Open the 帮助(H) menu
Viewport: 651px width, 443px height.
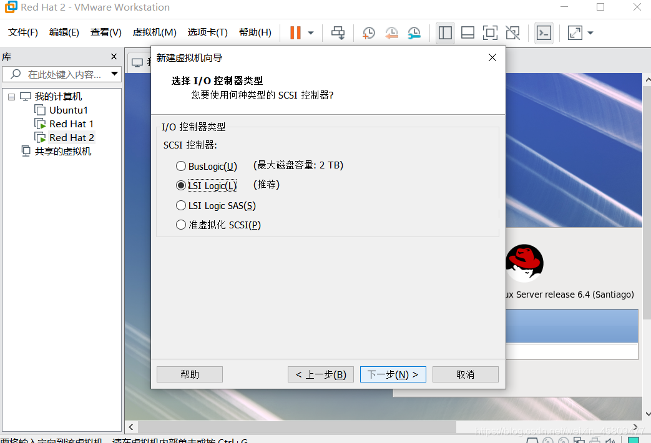point(255,32)
